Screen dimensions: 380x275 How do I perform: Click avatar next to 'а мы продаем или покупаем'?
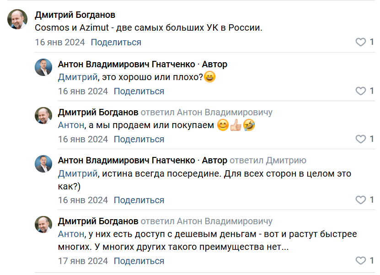[x=43, y=116]
